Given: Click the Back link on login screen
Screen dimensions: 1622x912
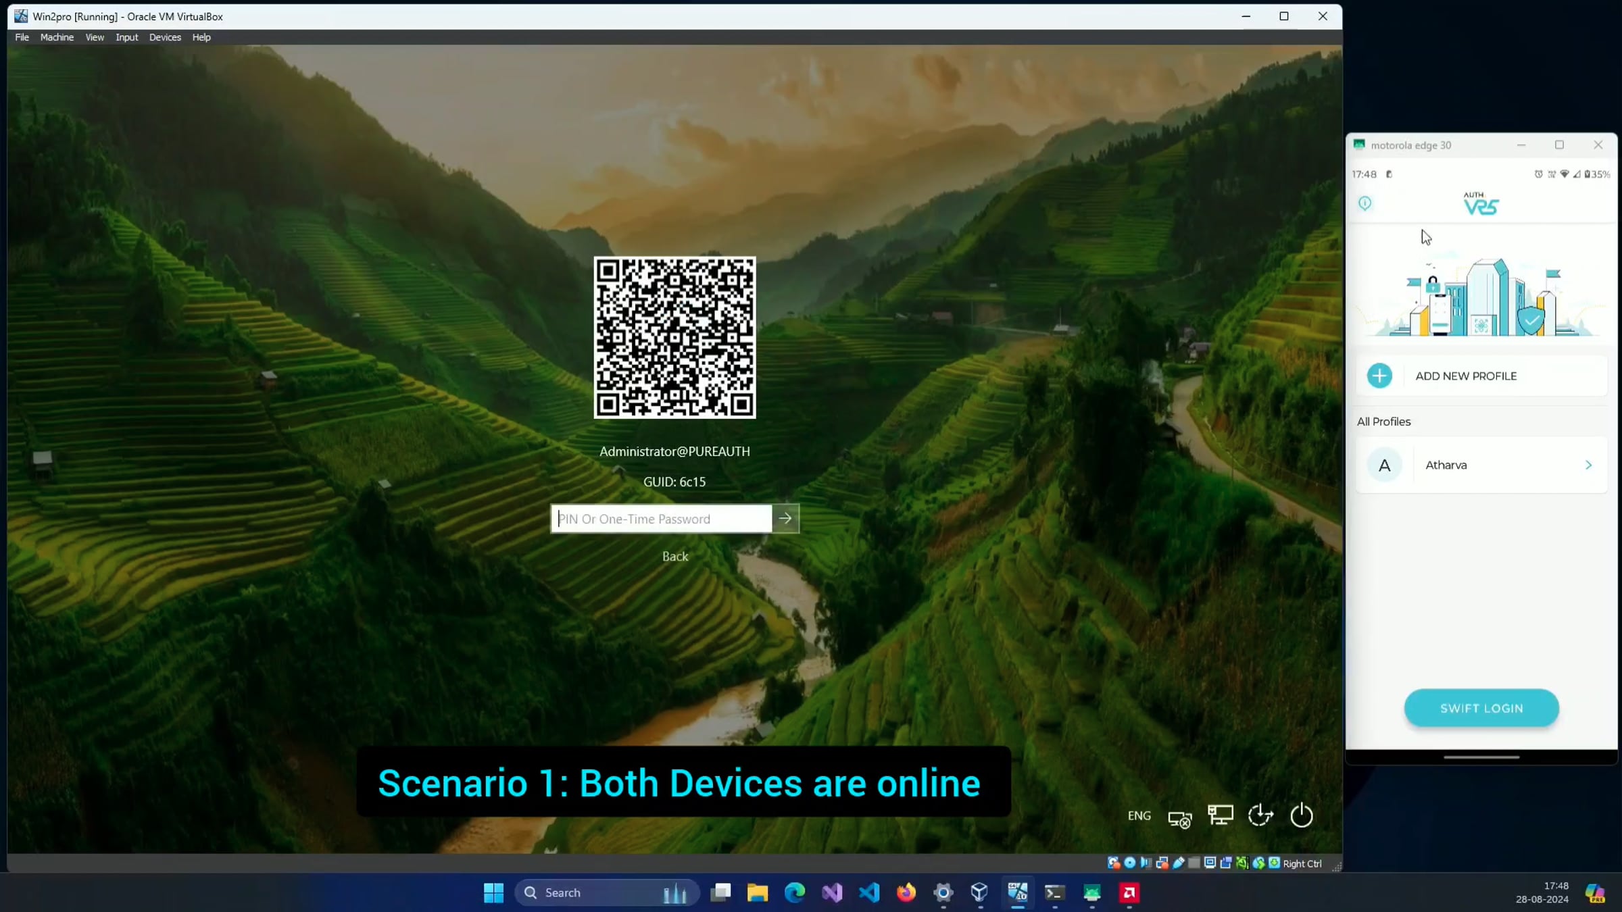Looking at the screenshot, I should pos(675,556).
